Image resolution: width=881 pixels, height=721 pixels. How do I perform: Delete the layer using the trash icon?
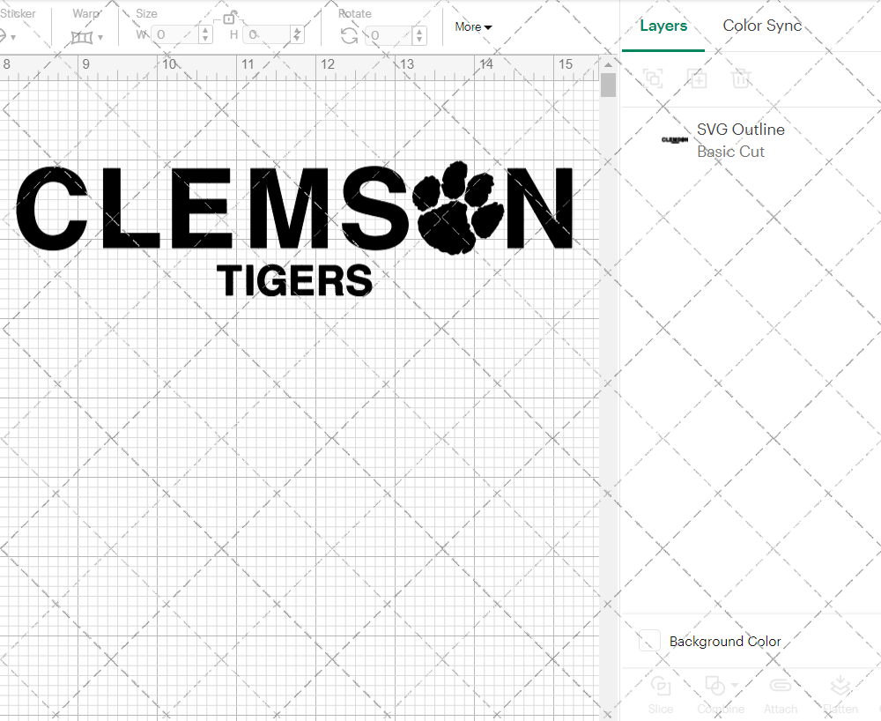(741, 78)
